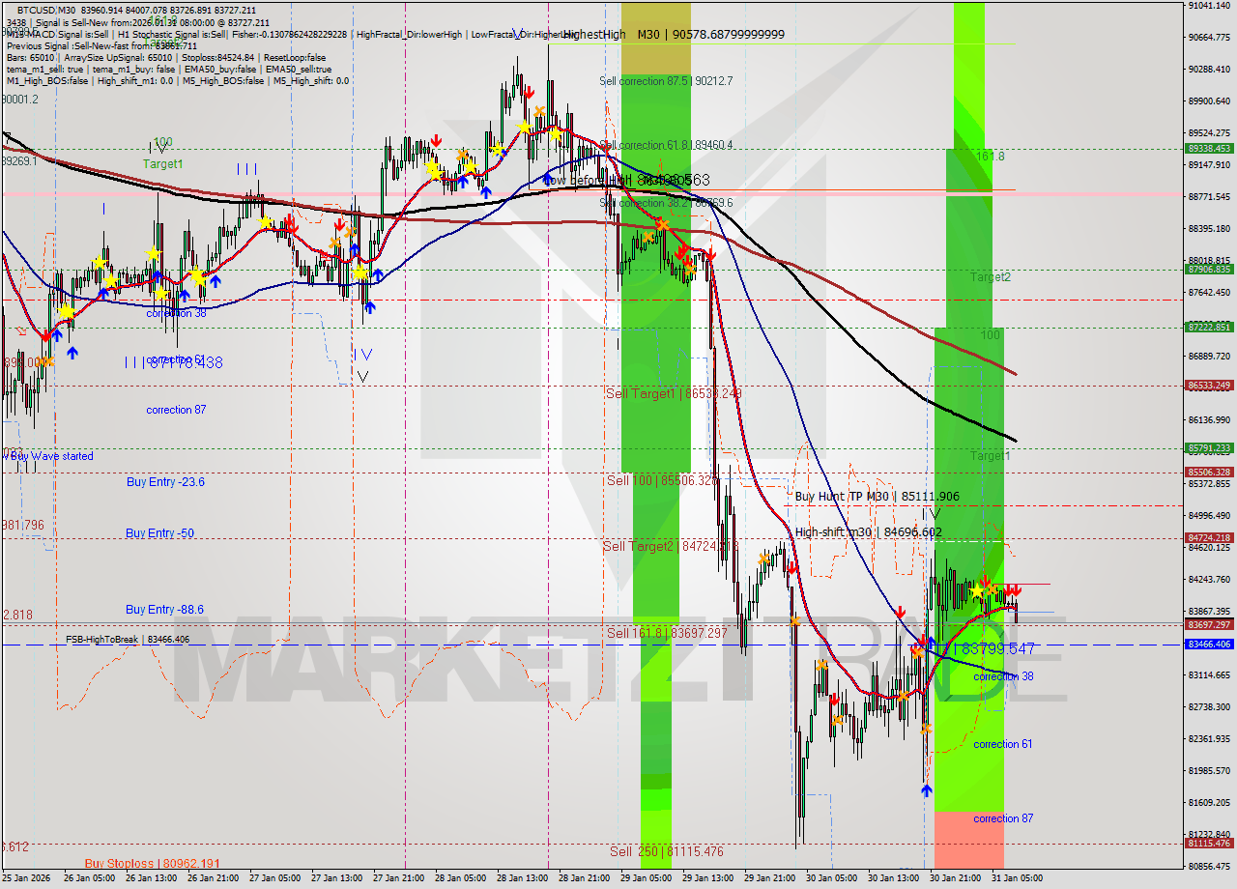Click the blue up arrow under the 30 Jan 21:00 low

tap(927, 789)
